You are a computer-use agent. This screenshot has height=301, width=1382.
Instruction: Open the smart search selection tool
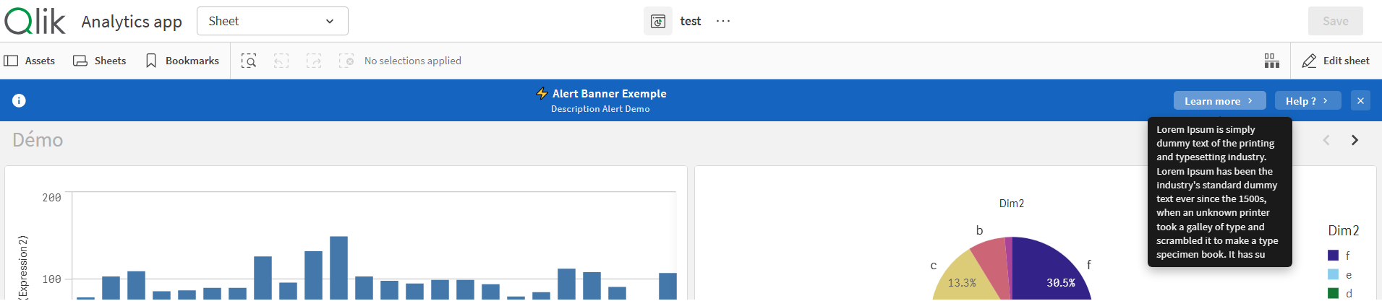249,61
